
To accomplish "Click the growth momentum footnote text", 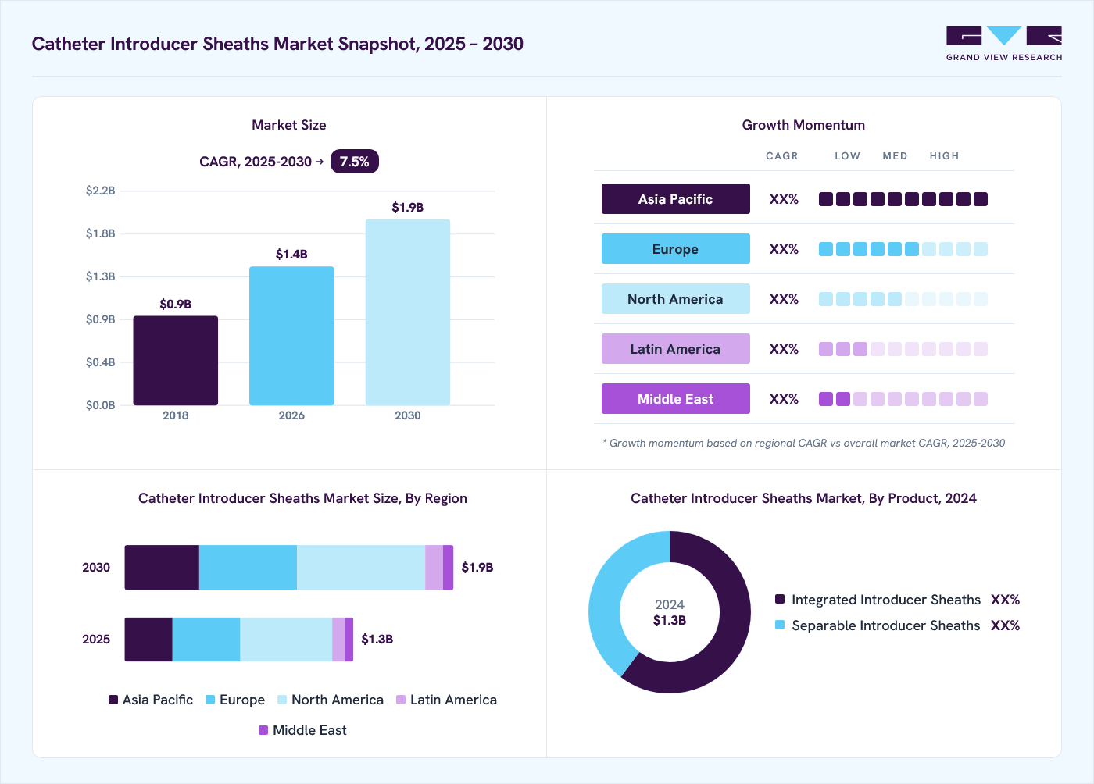I will 804,443.
